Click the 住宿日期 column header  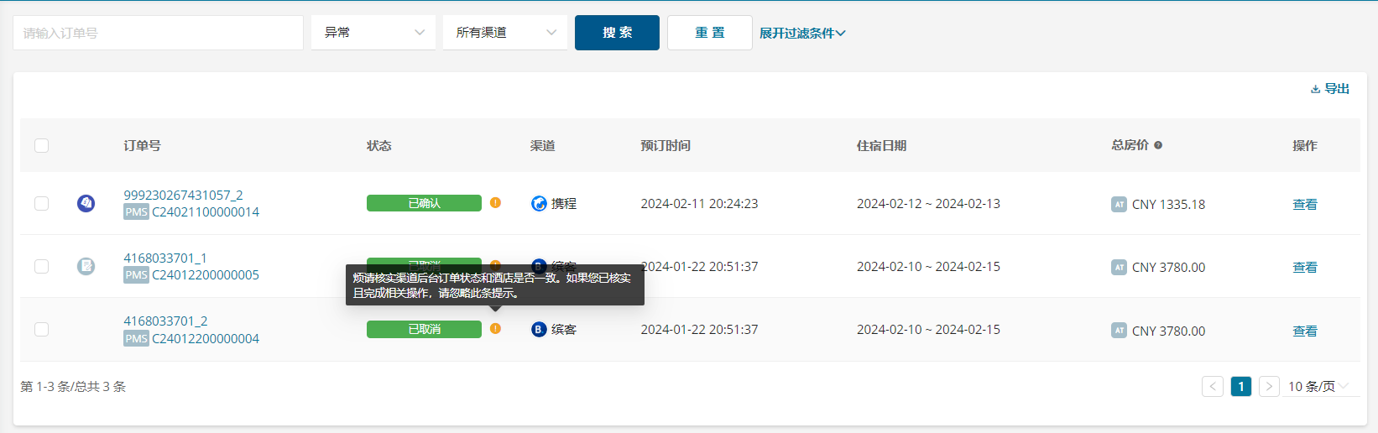coord(881,145)
